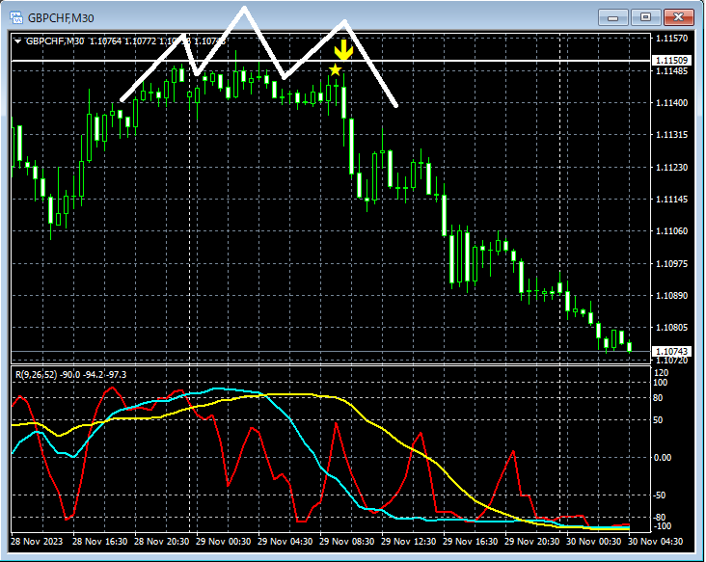This screenshot has height=562, width=706.
Task: Minimize the GBPCHF,M30 chart window
Action: pos(613,17)
